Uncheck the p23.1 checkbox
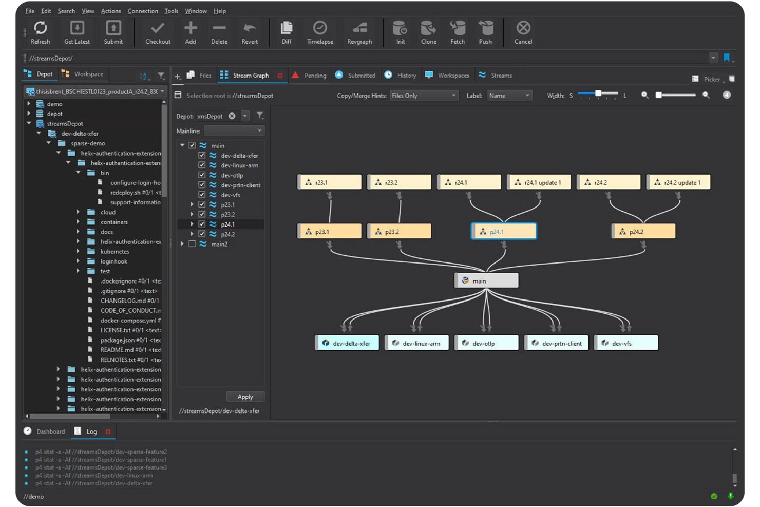Image resolution: width=760 pixels, height=507 pixels. click(202, 204)
